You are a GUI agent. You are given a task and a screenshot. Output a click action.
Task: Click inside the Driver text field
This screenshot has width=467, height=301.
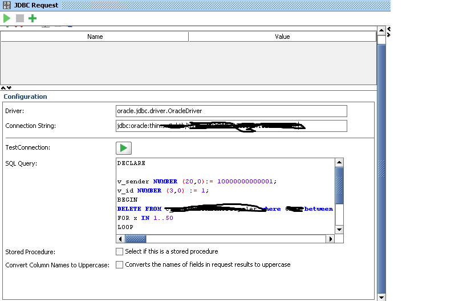pos(231,111)
